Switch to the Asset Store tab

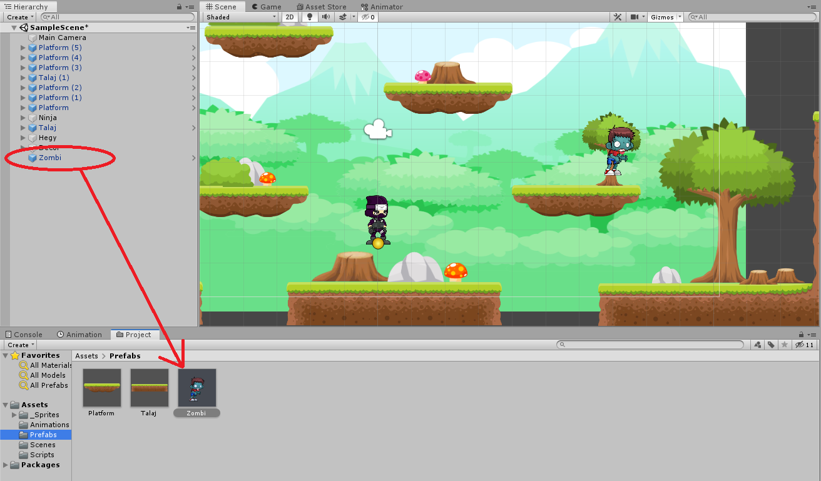point(321,6)
